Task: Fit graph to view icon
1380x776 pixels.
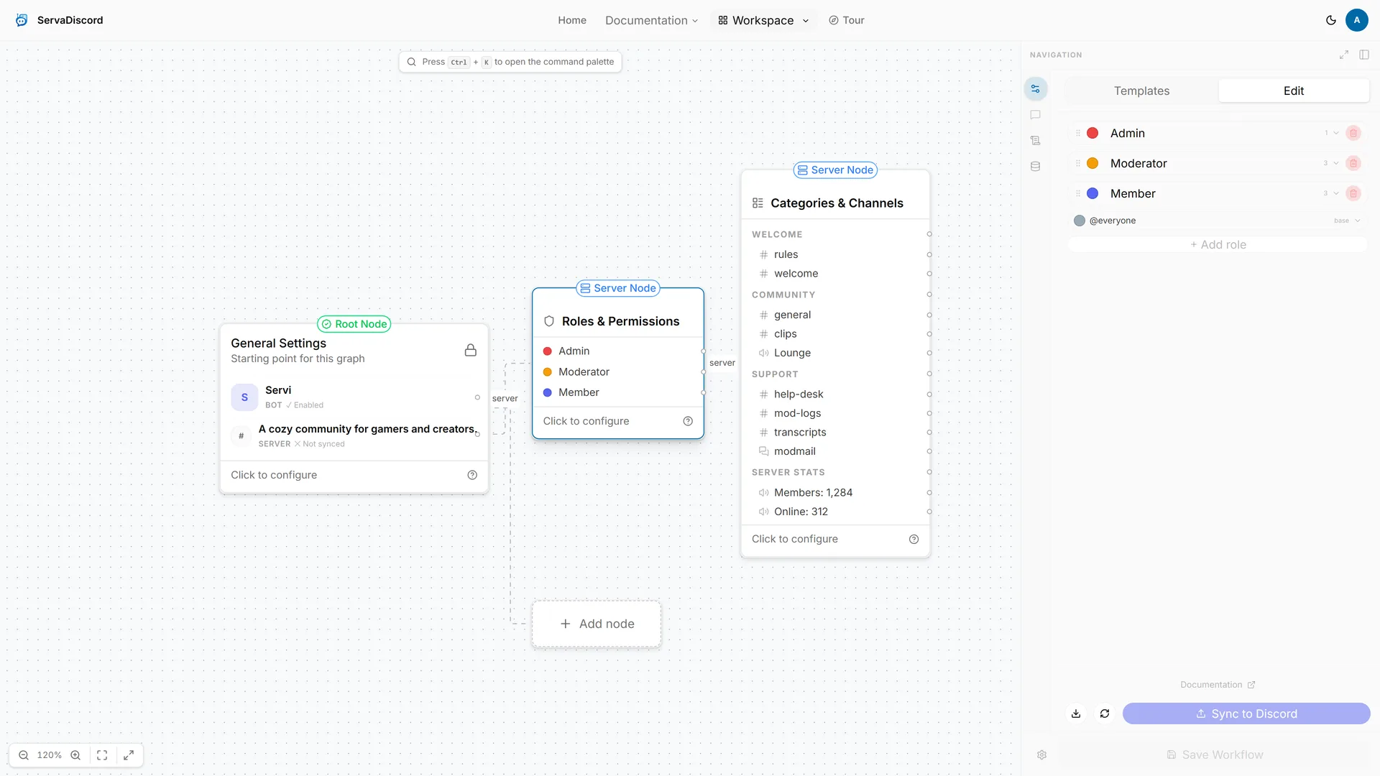Action: pyautogui.click(x=102, y=755)
